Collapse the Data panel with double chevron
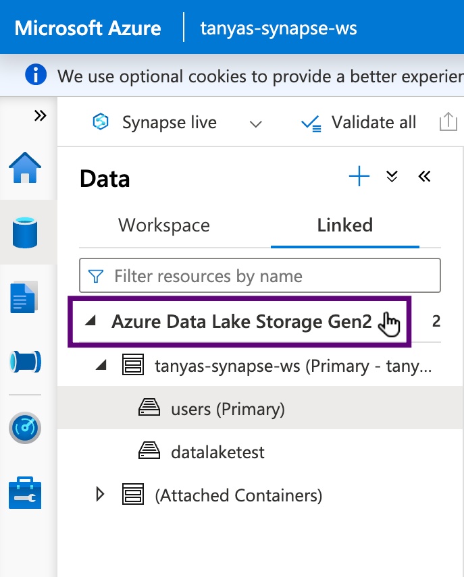Screen dimensions: 464x577 (424, 177)
